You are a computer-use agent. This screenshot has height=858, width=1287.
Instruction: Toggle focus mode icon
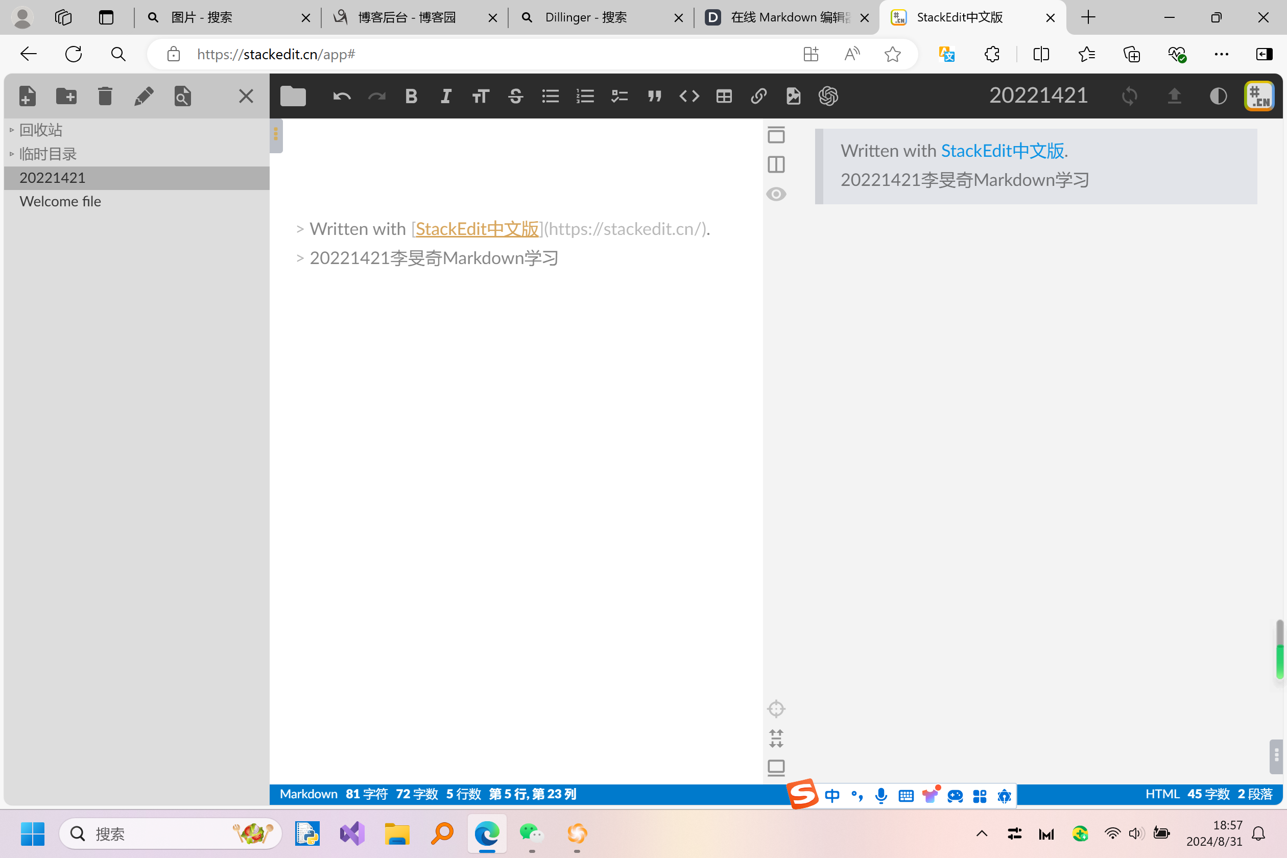pyautogui.click(x=776, y=738)
